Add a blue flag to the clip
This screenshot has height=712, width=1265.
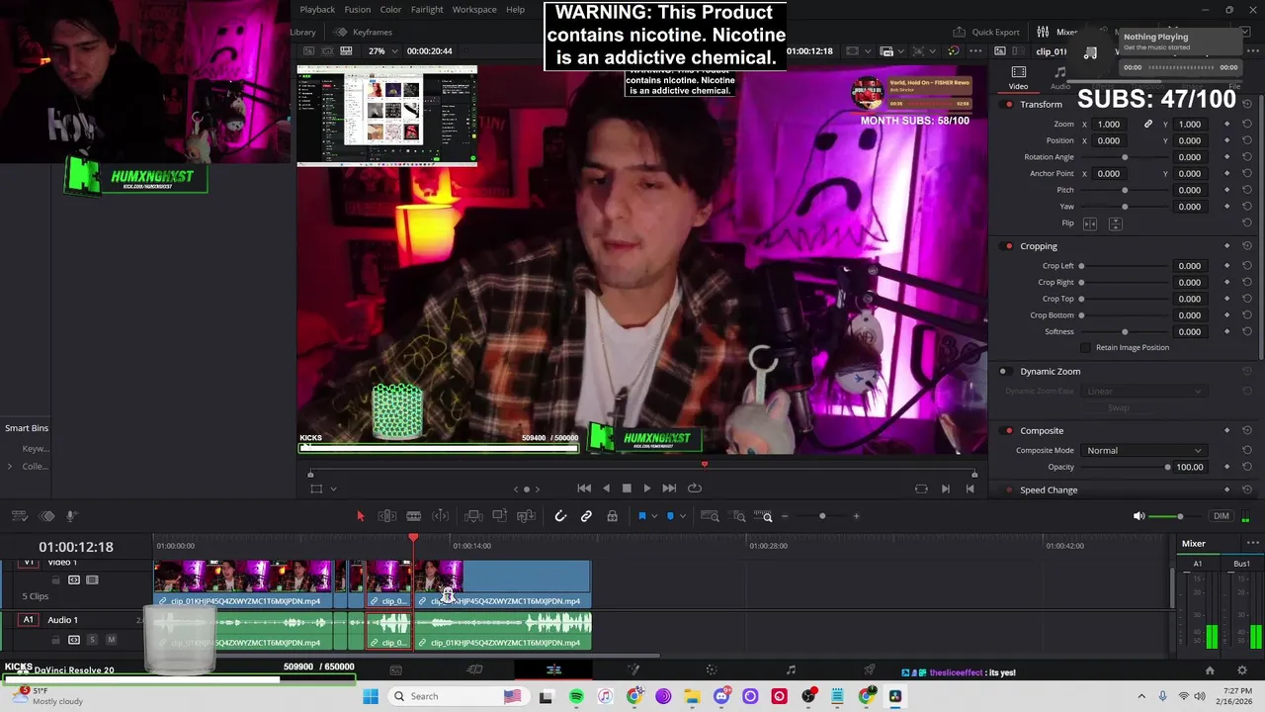click(x=641, y=516)
